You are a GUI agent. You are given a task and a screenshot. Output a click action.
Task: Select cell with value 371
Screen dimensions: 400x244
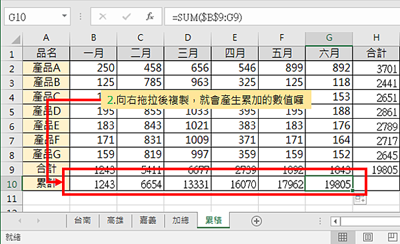[235, 140]
